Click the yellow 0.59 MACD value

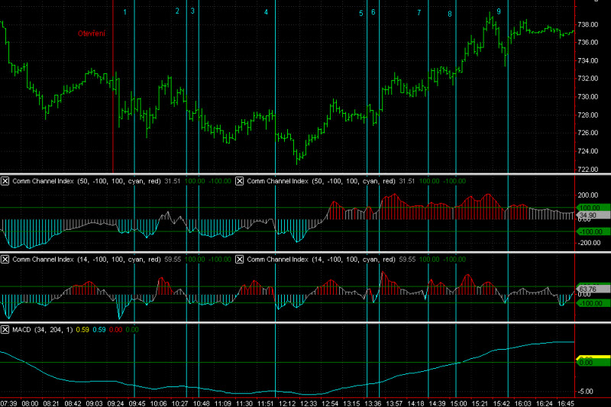tap(82, 330)
